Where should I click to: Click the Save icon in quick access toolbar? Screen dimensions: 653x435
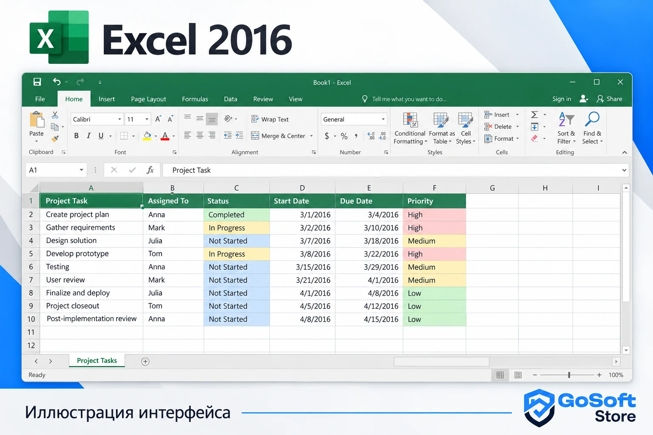click(x=37, y=82)
